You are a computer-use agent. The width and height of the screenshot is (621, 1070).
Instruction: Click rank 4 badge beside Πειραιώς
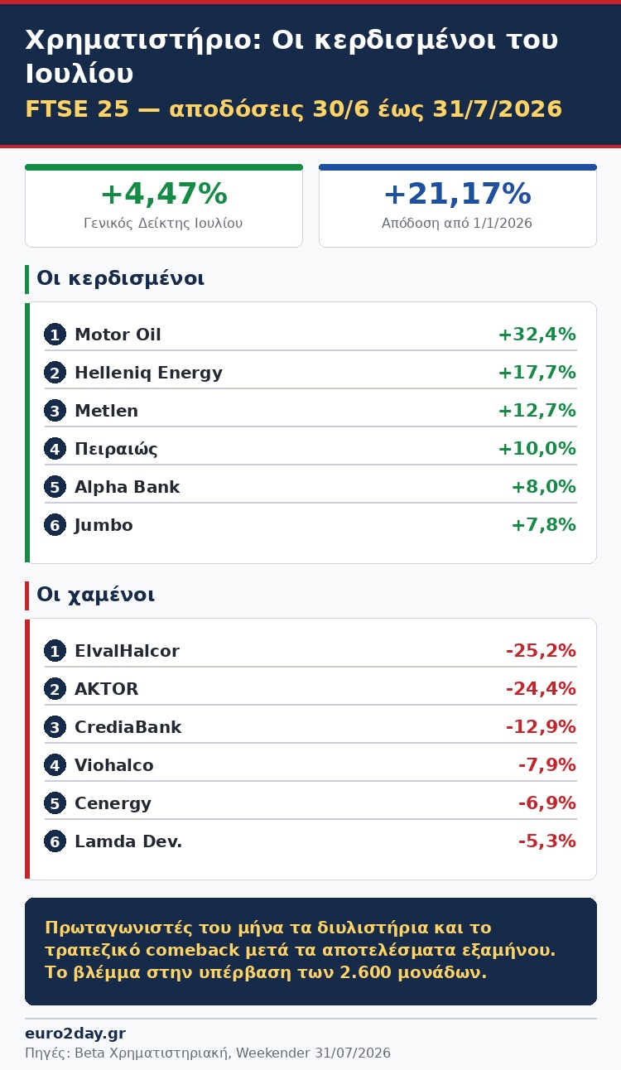pyautogui.click(x=55, y=449)
